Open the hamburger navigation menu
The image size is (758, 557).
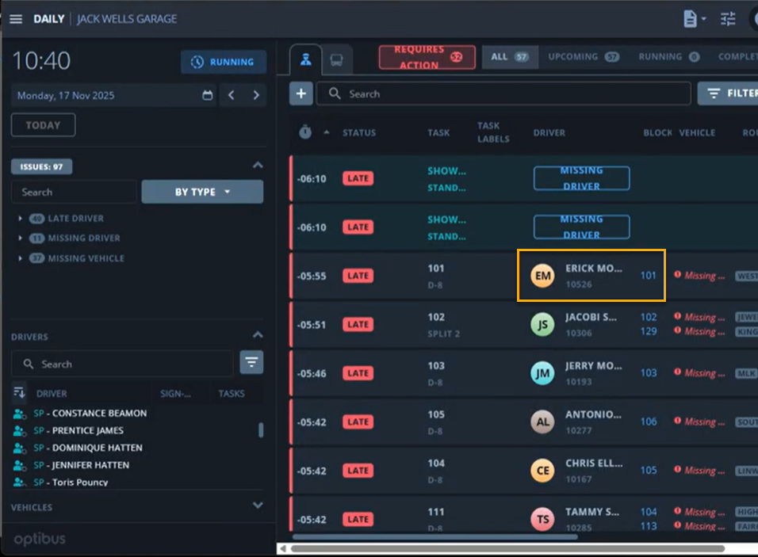[16, 19]
